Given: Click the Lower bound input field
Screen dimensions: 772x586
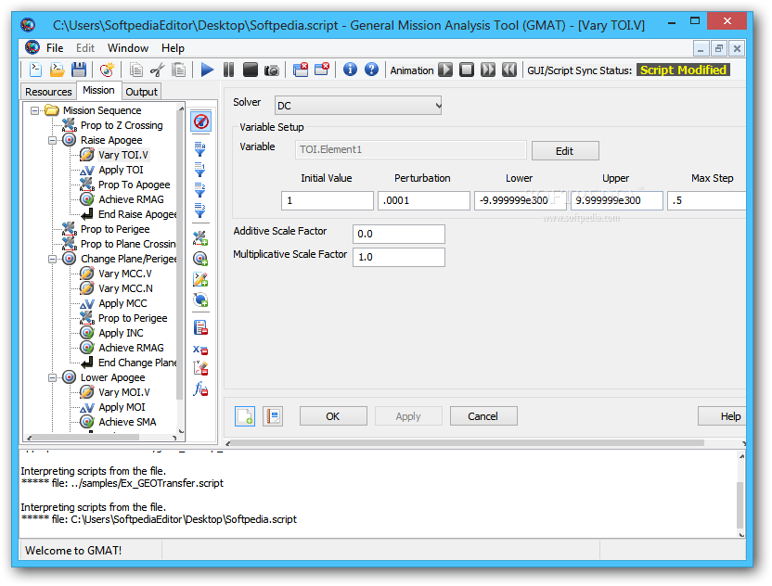Looking at the screenshot, I should (521, 201).
